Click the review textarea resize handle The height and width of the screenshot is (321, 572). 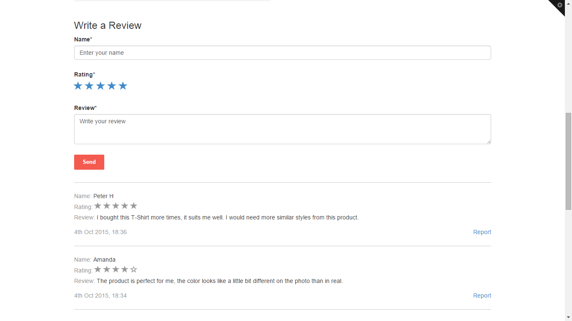(489, 142)
